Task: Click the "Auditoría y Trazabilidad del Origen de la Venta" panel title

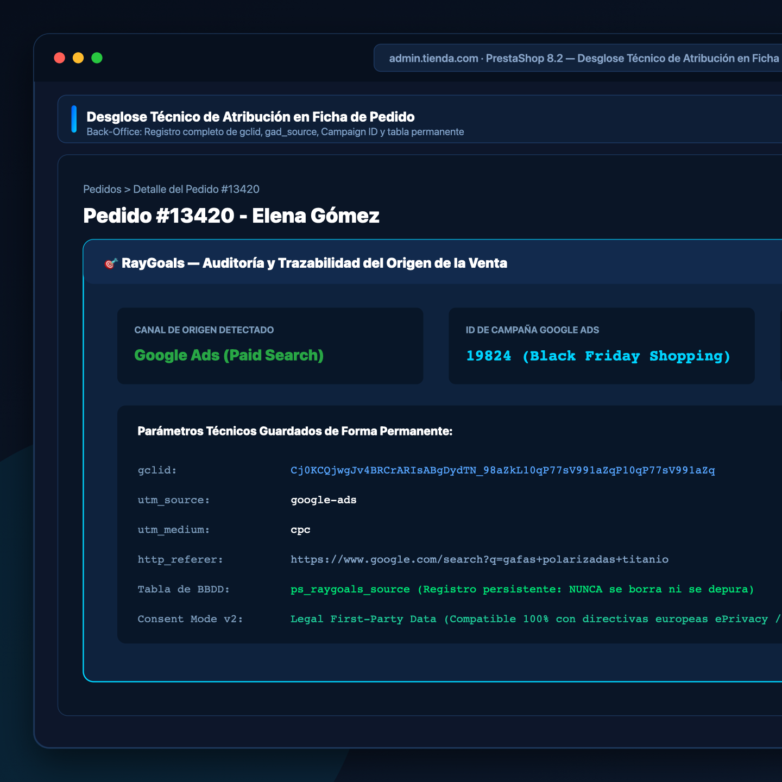Action: (355, 263)
